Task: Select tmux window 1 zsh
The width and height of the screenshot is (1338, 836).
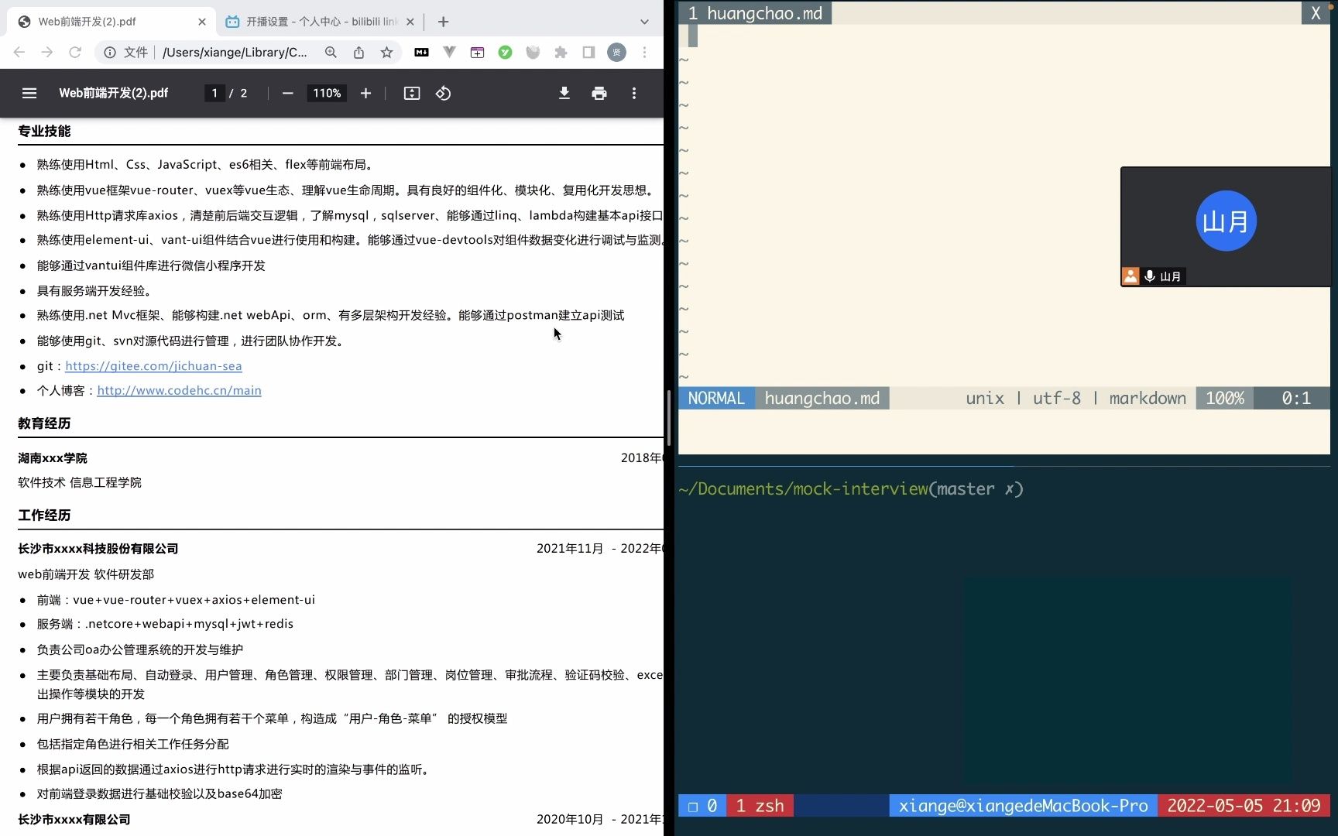Action: tap(760, 806)
